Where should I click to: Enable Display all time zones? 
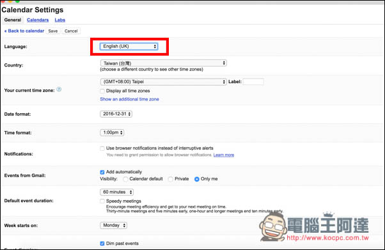pos(102,91)
